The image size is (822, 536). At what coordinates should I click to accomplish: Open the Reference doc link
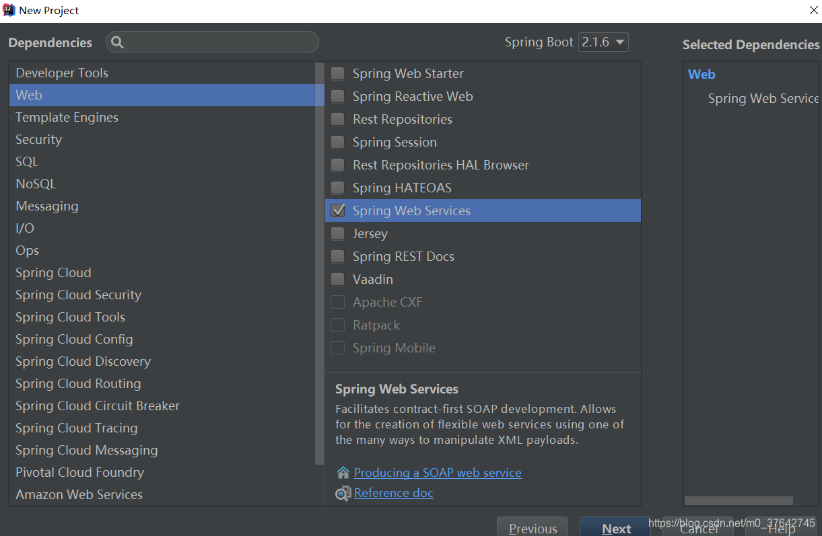click(x=394, y=493)
